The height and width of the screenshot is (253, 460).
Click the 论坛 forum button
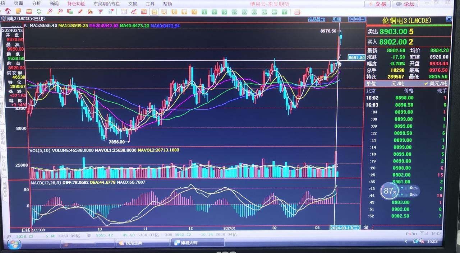(405, 4)
